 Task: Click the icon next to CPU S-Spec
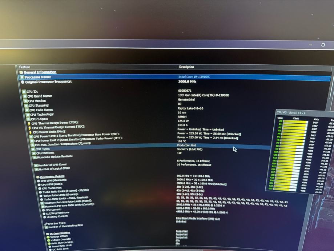point(28,119)
